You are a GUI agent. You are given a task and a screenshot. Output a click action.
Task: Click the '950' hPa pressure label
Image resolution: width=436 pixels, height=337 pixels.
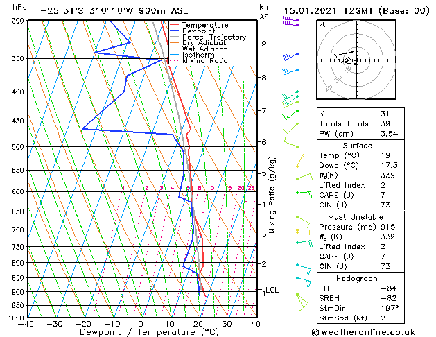pos(19,305)
